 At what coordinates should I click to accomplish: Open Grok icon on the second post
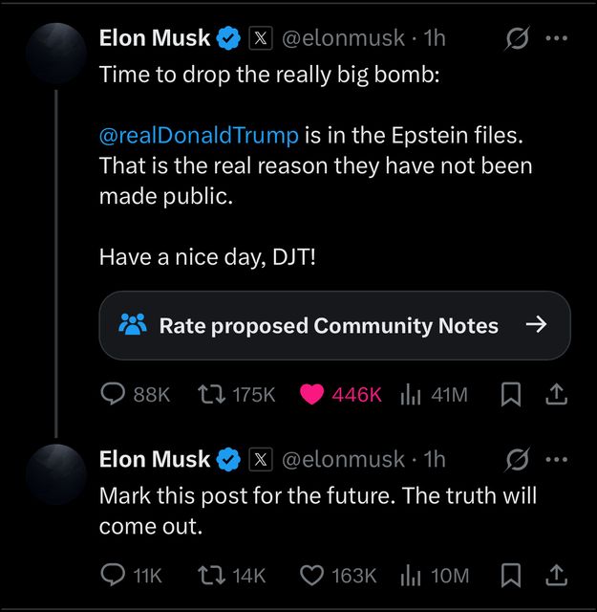coord(517,459)
